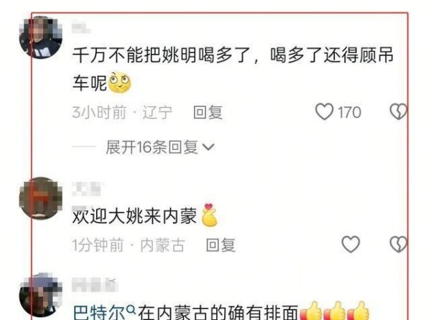
Task: Open avatar of the 巴特尔 commenter
Action: [40, 296]
